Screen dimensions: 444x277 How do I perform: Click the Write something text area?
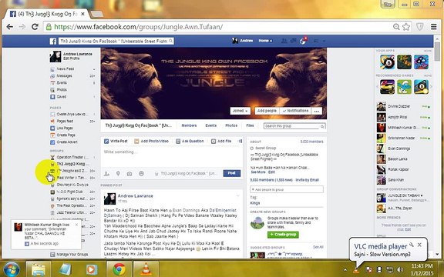tap(172, 157)
